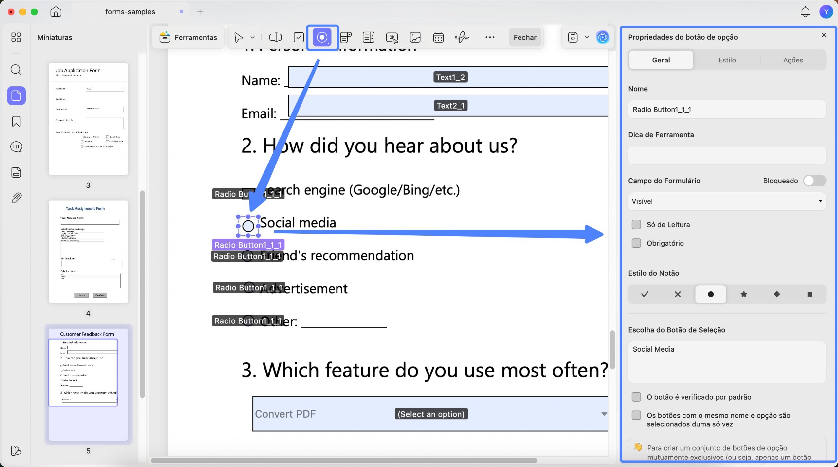Select the signature field tool
This screenshot has height=467, width=838.
pos(462,37)
